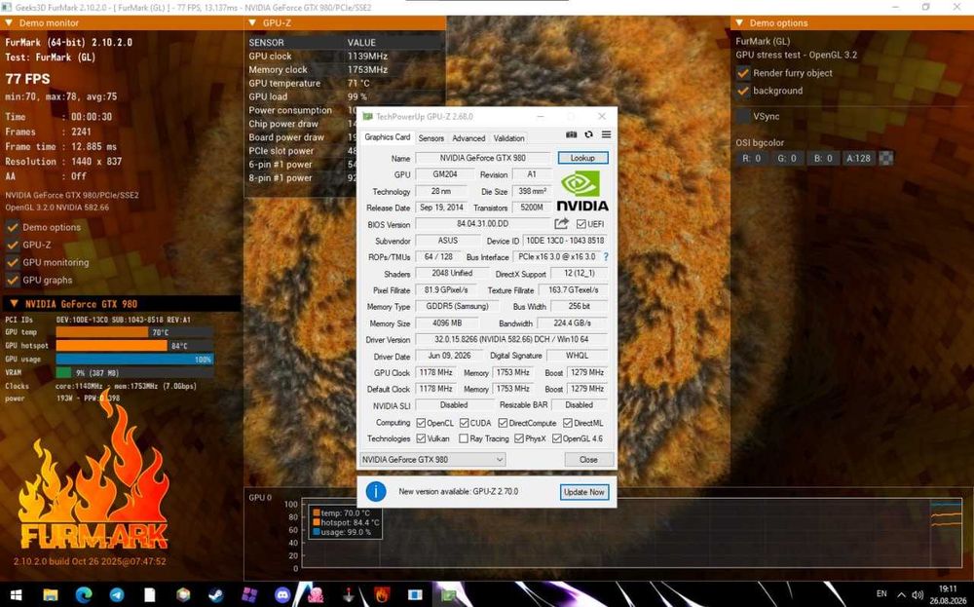Adjust the A:128 alpha value
The width and height of the screenshot is (974, 607).
[x=858, y=159]
